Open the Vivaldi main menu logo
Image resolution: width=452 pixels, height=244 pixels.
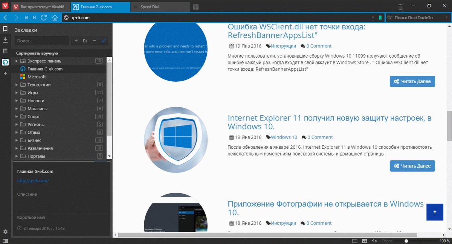coord(5,6)
